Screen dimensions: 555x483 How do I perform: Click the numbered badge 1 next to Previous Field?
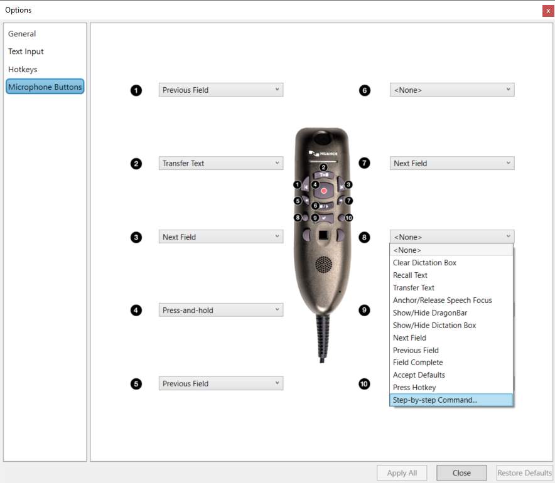pos(136,90)
